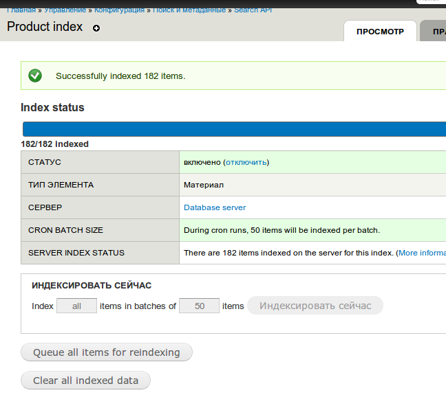Viewport: 446px width, 408px height.
Task: Click the Index 'all' input field
Action: point(76,306)
